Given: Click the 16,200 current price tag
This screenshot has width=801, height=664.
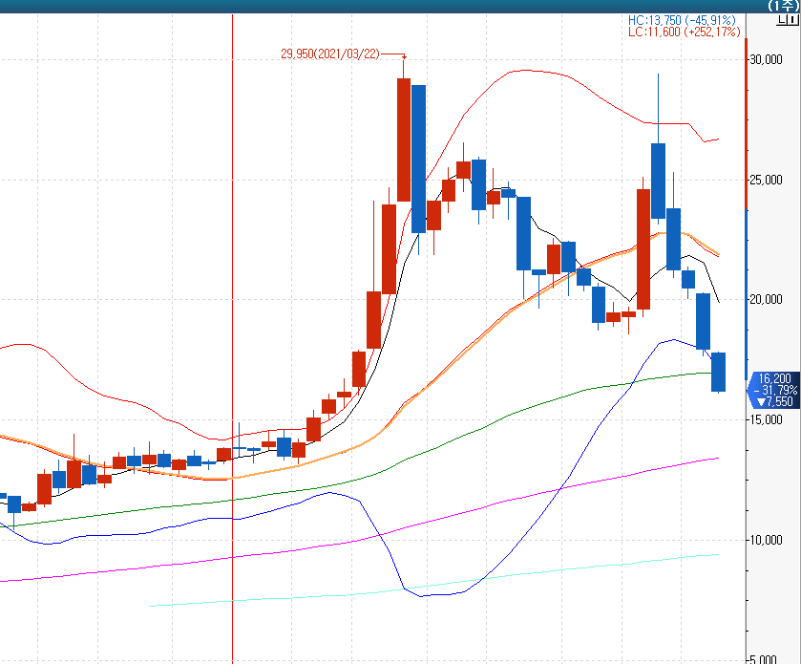Looking at the screenshot, I should (x=776, y=378).
